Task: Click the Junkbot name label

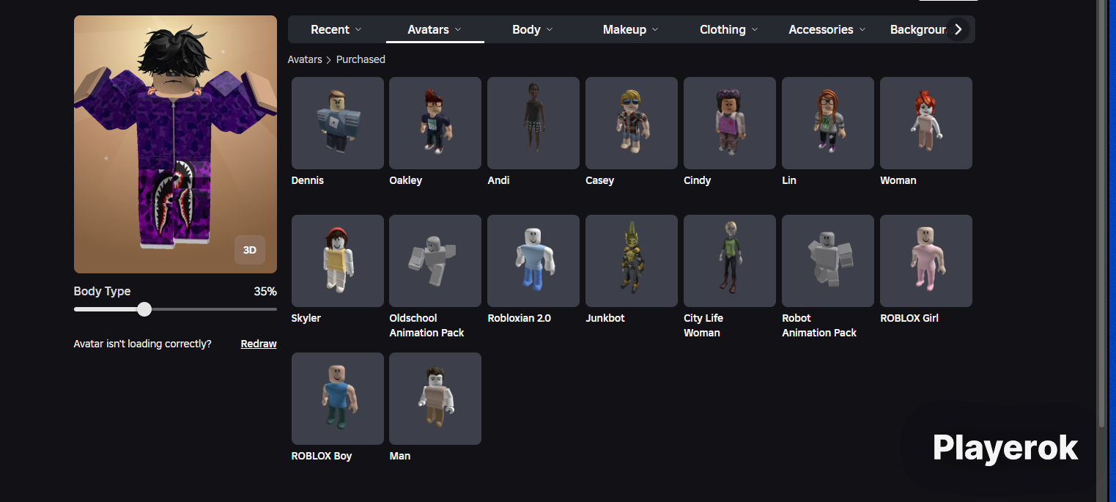Action: point(605,318)
